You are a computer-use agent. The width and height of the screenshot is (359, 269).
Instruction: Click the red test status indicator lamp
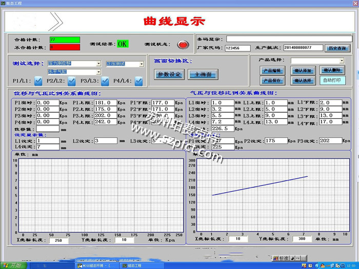pos(182,45)
